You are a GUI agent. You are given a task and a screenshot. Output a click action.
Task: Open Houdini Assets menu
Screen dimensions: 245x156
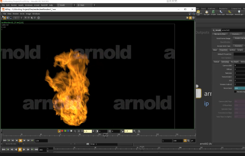click(21, 5)
